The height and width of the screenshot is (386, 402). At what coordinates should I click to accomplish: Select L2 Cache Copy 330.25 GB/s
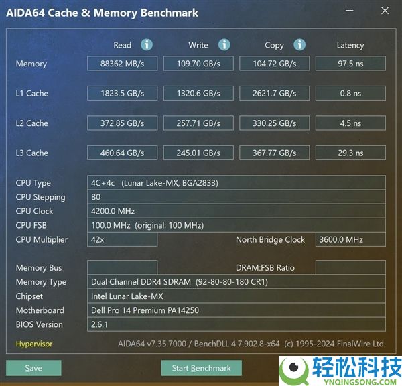pyautogui.click(x=274, y=123)
